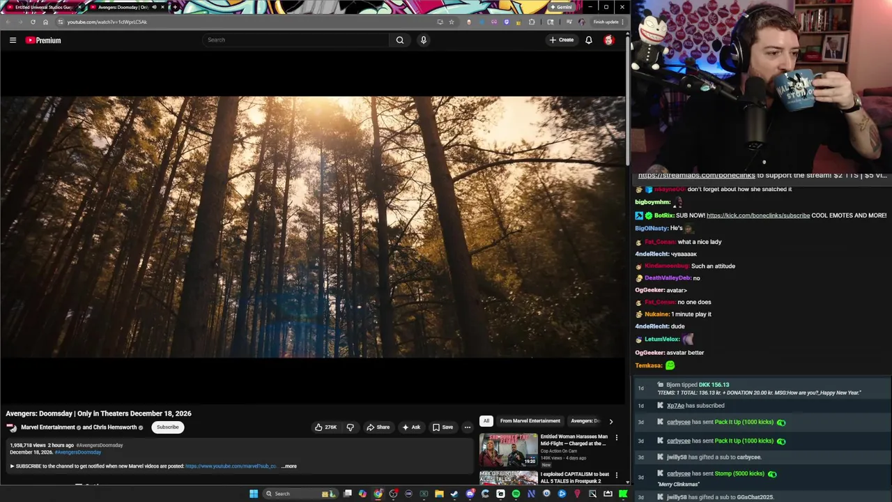Expand the video description with ...more

(289, 466)
